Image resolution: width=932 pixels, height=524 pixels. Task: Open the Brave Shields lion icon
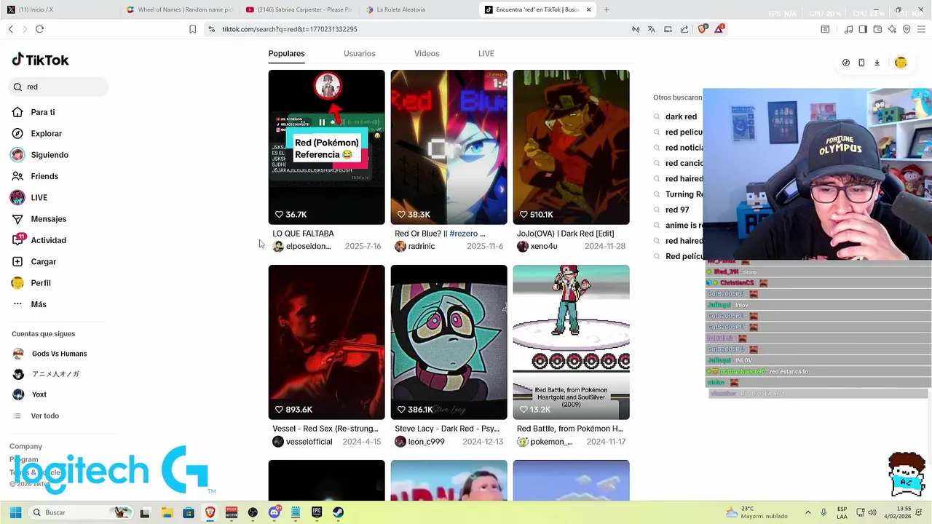(702, 29)
